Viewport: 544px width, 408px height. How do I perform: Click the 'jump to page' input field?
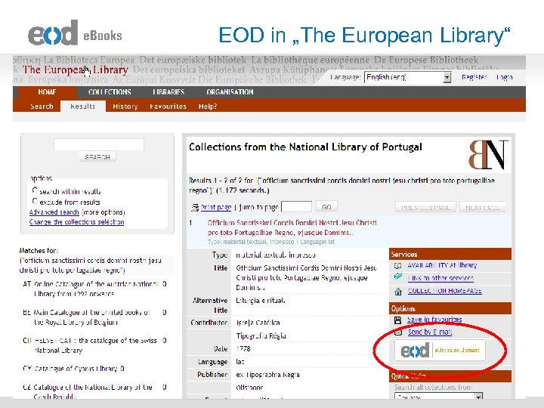click(296, 207)
